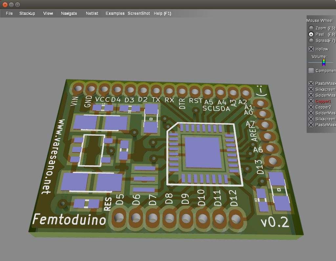Toggle SolderMask checkbox just above Copper1
This screenshot has height=261, width=336.
[x=311, y=95]
